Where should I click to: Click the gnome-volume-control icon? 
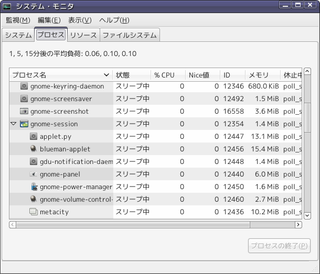click(34, 199)
